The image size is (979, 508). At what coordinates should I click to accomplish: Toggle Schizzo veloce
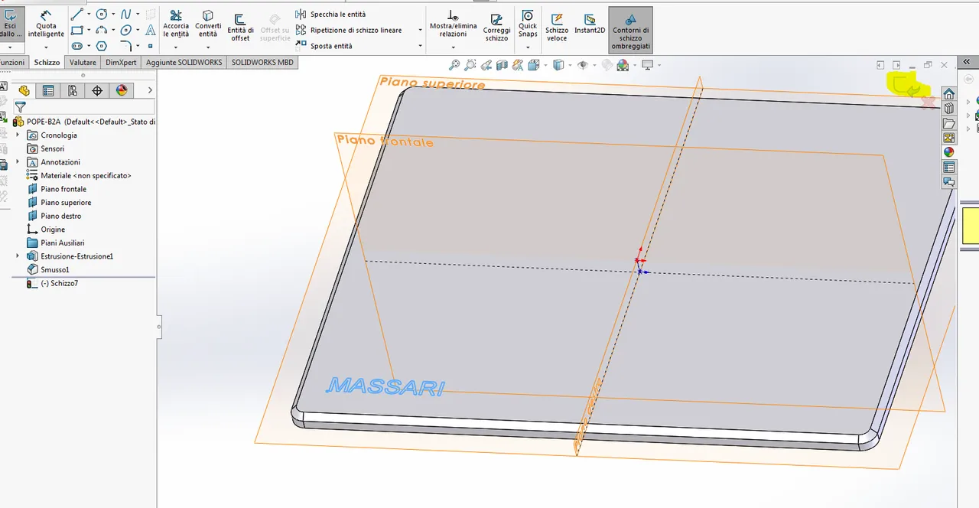click(557, 27)
